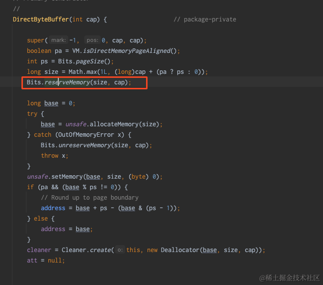Click the 'att = null' statement
This screenshot has height=285, width=323.
pos(46,261)
